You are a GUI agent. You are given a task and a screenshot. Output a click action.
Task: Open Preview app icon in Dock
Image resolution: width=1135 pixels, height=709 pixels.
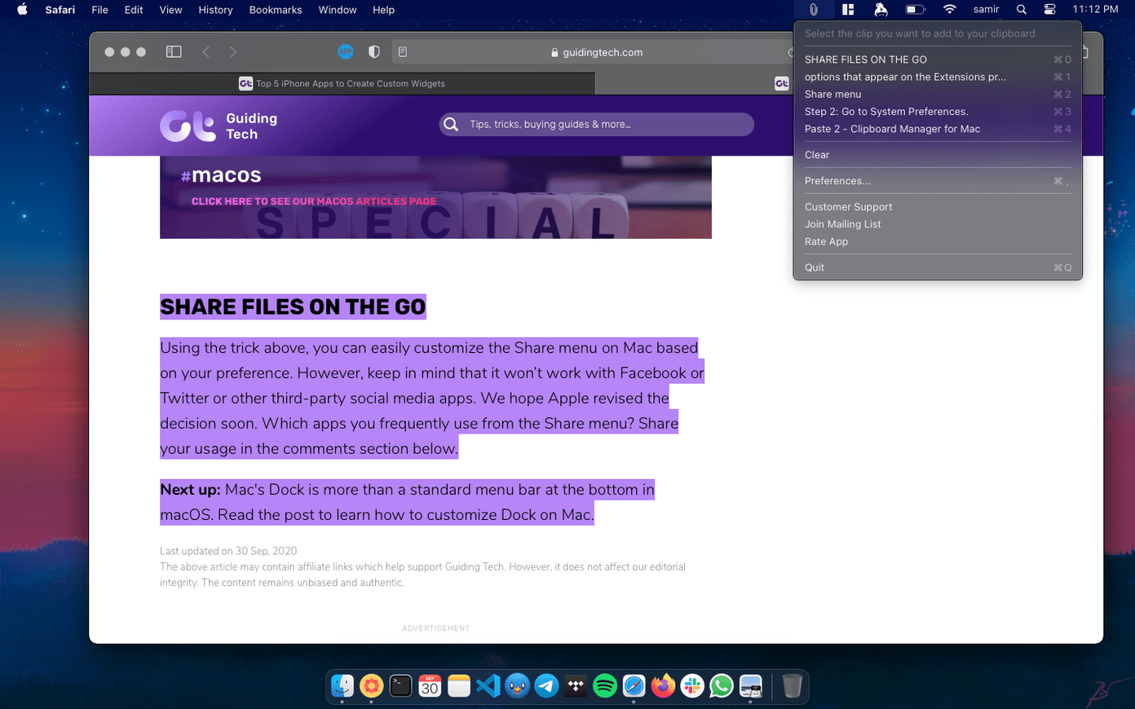[751, 686]
